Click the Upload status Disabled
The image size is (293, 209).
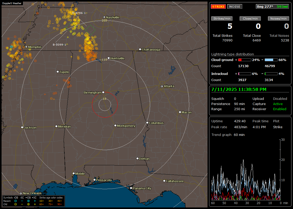pyautogui.click(x=280, y=99)
